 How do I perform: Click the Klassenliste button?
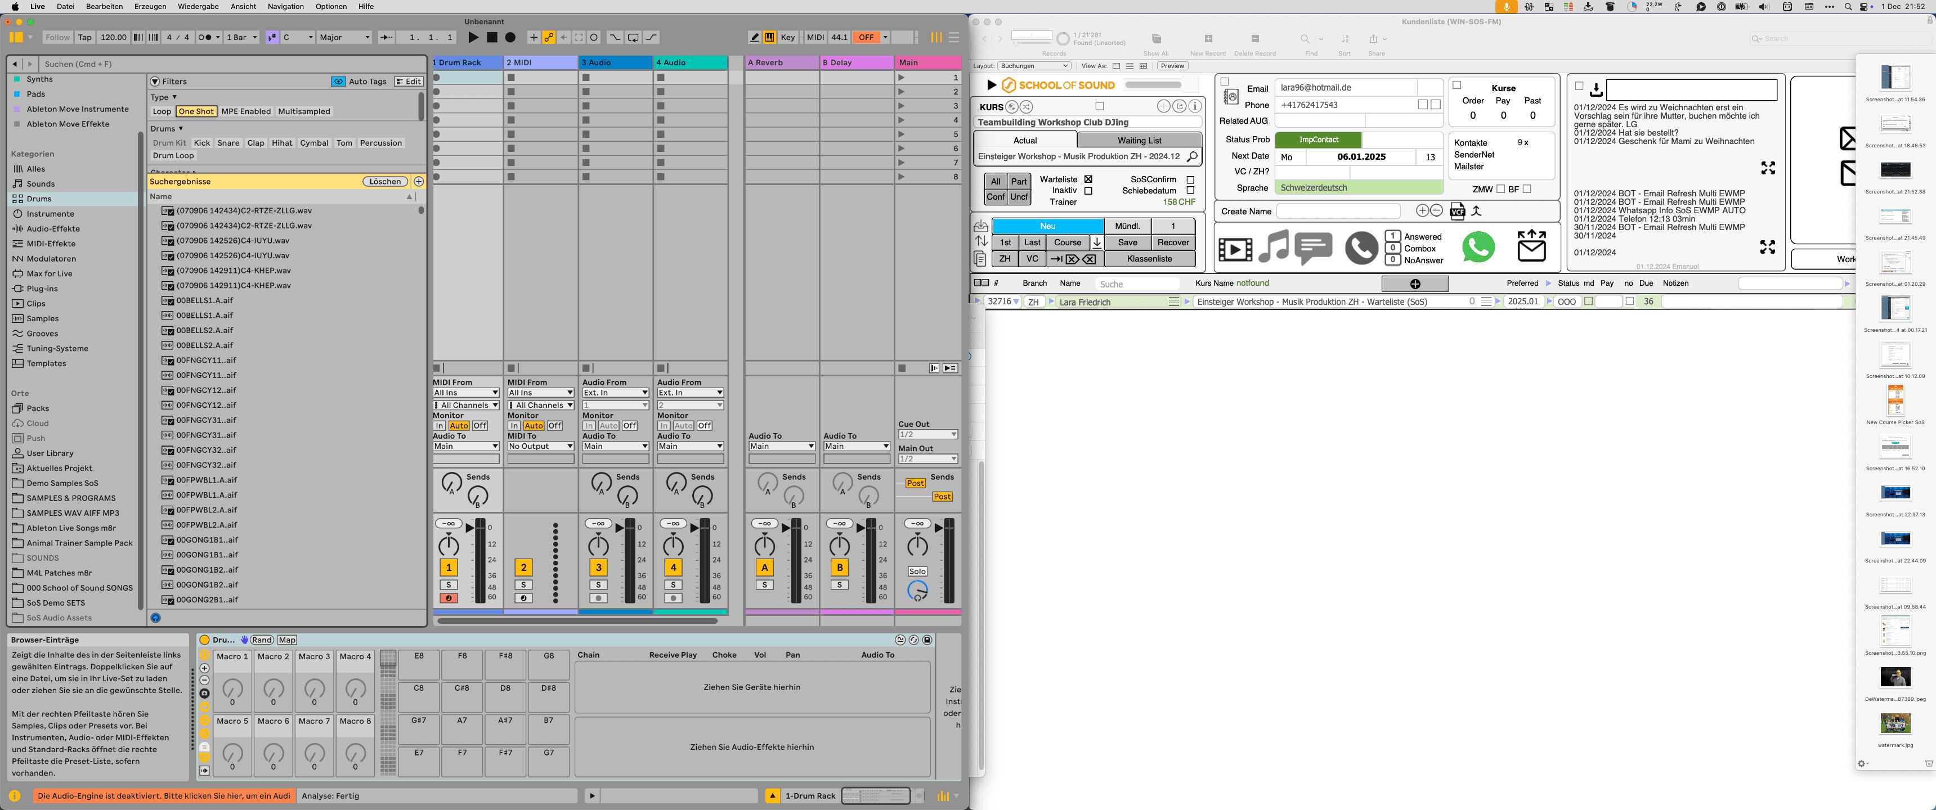point(1149,259)
